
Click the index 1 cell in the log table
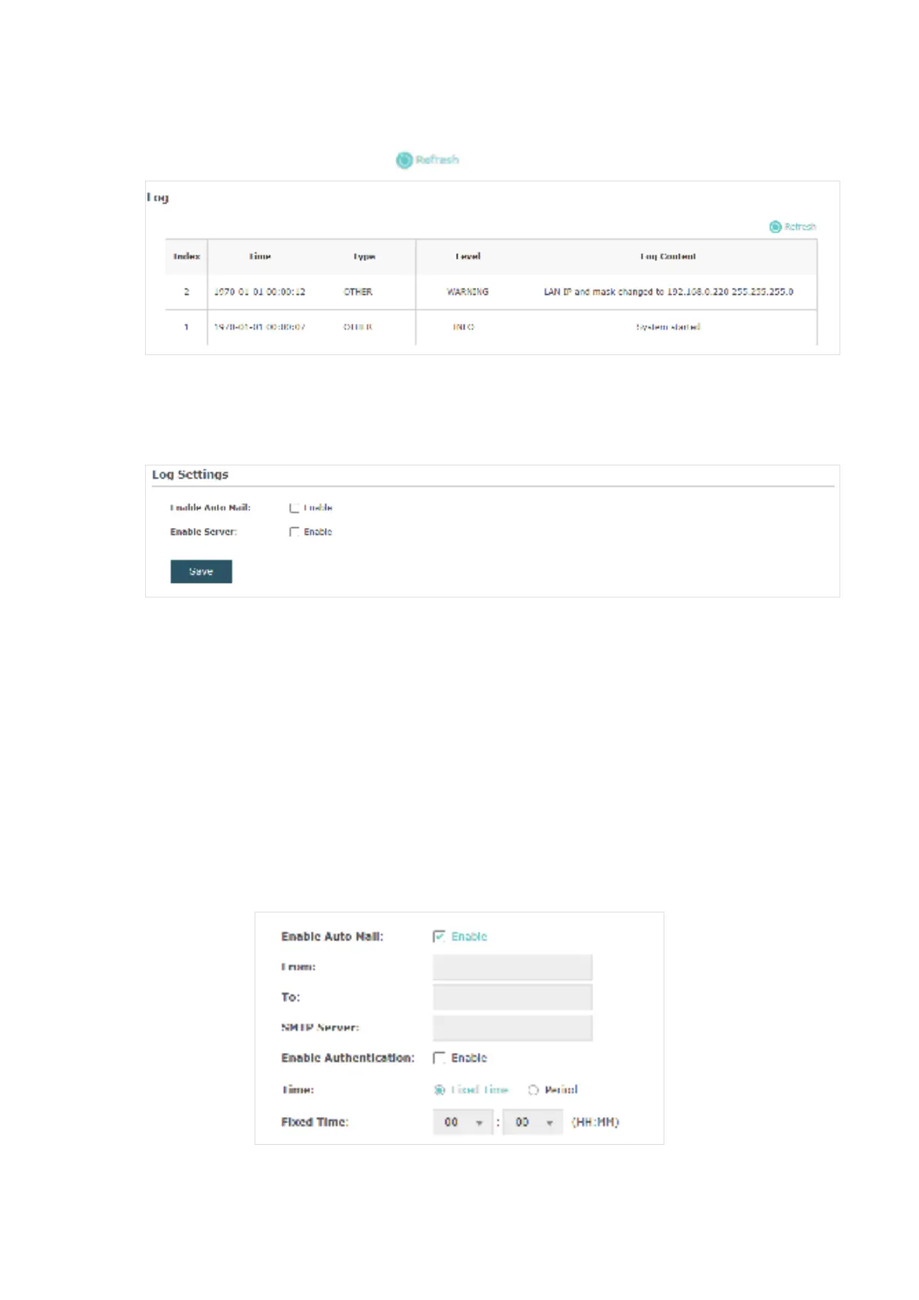pyautogui.click(x=186, y=327)
